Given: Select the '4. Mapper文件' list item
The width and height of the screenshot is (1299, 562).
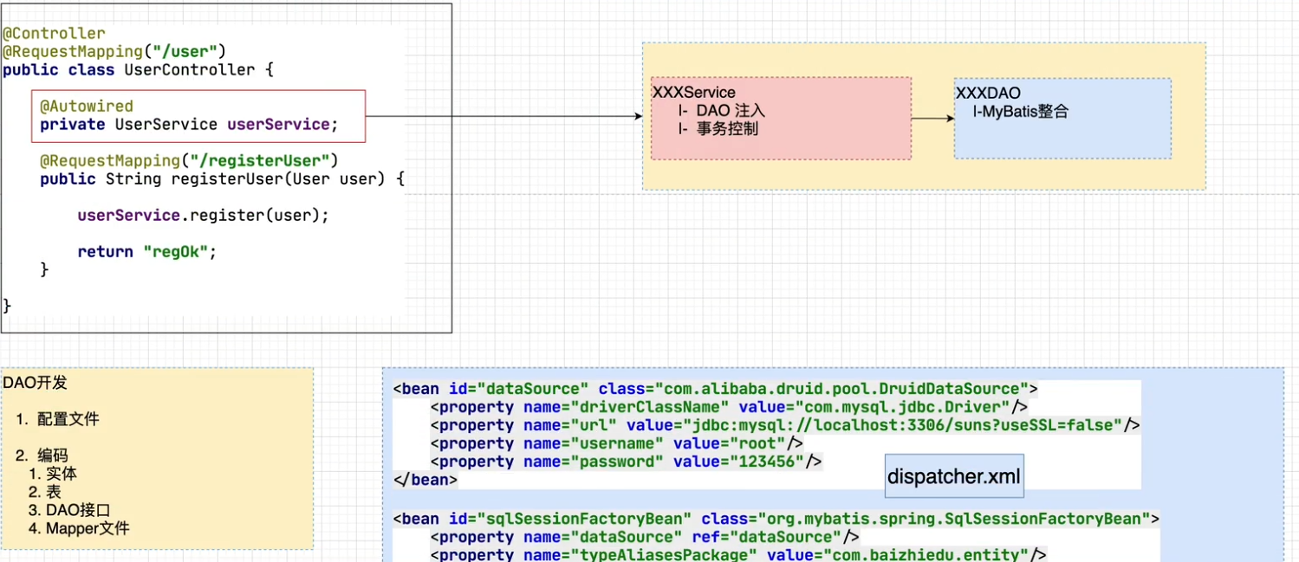Looking at the screenshot, I should point(79,528).
